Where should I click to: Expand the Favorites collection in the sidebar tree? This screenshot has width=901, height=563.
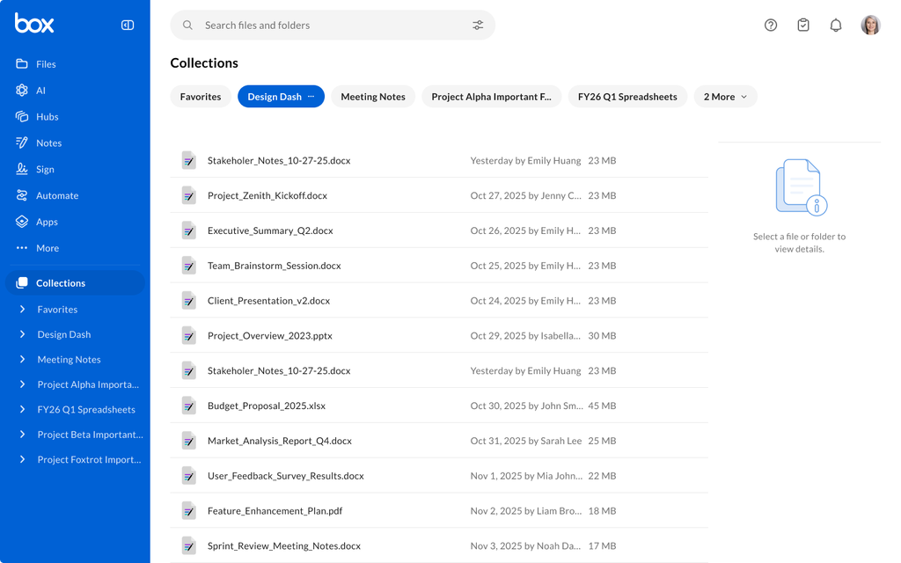22,309
